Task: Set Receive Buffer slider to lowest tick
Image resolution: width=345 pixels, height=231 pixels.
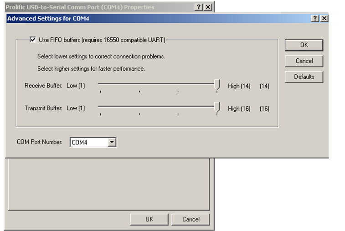Action: (x=100, y=85)
